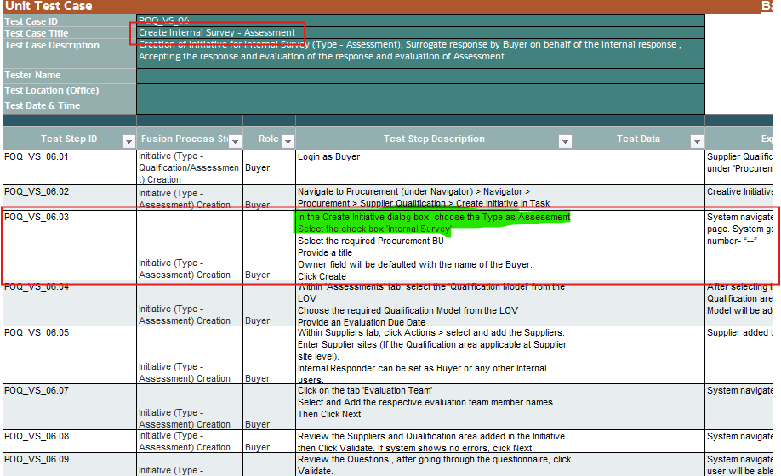Click the empty Test Data cell for POQ_VS_06.03
Image resolution: width=781 pixels, height=476 pixels.
(639, 246)
